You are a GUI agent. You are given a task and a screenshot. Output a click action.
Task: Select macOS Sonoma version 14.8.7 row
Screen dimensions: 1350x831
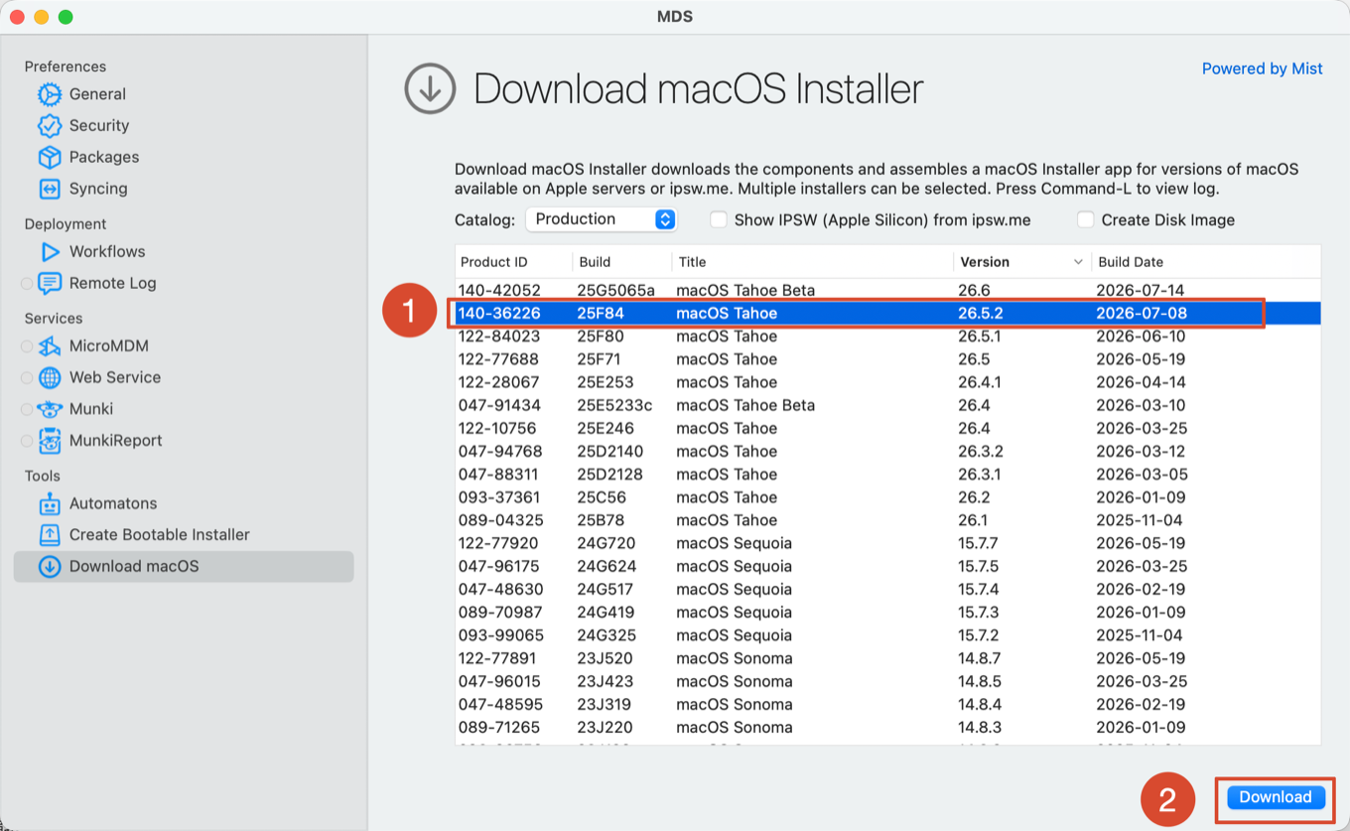(888, 658)
